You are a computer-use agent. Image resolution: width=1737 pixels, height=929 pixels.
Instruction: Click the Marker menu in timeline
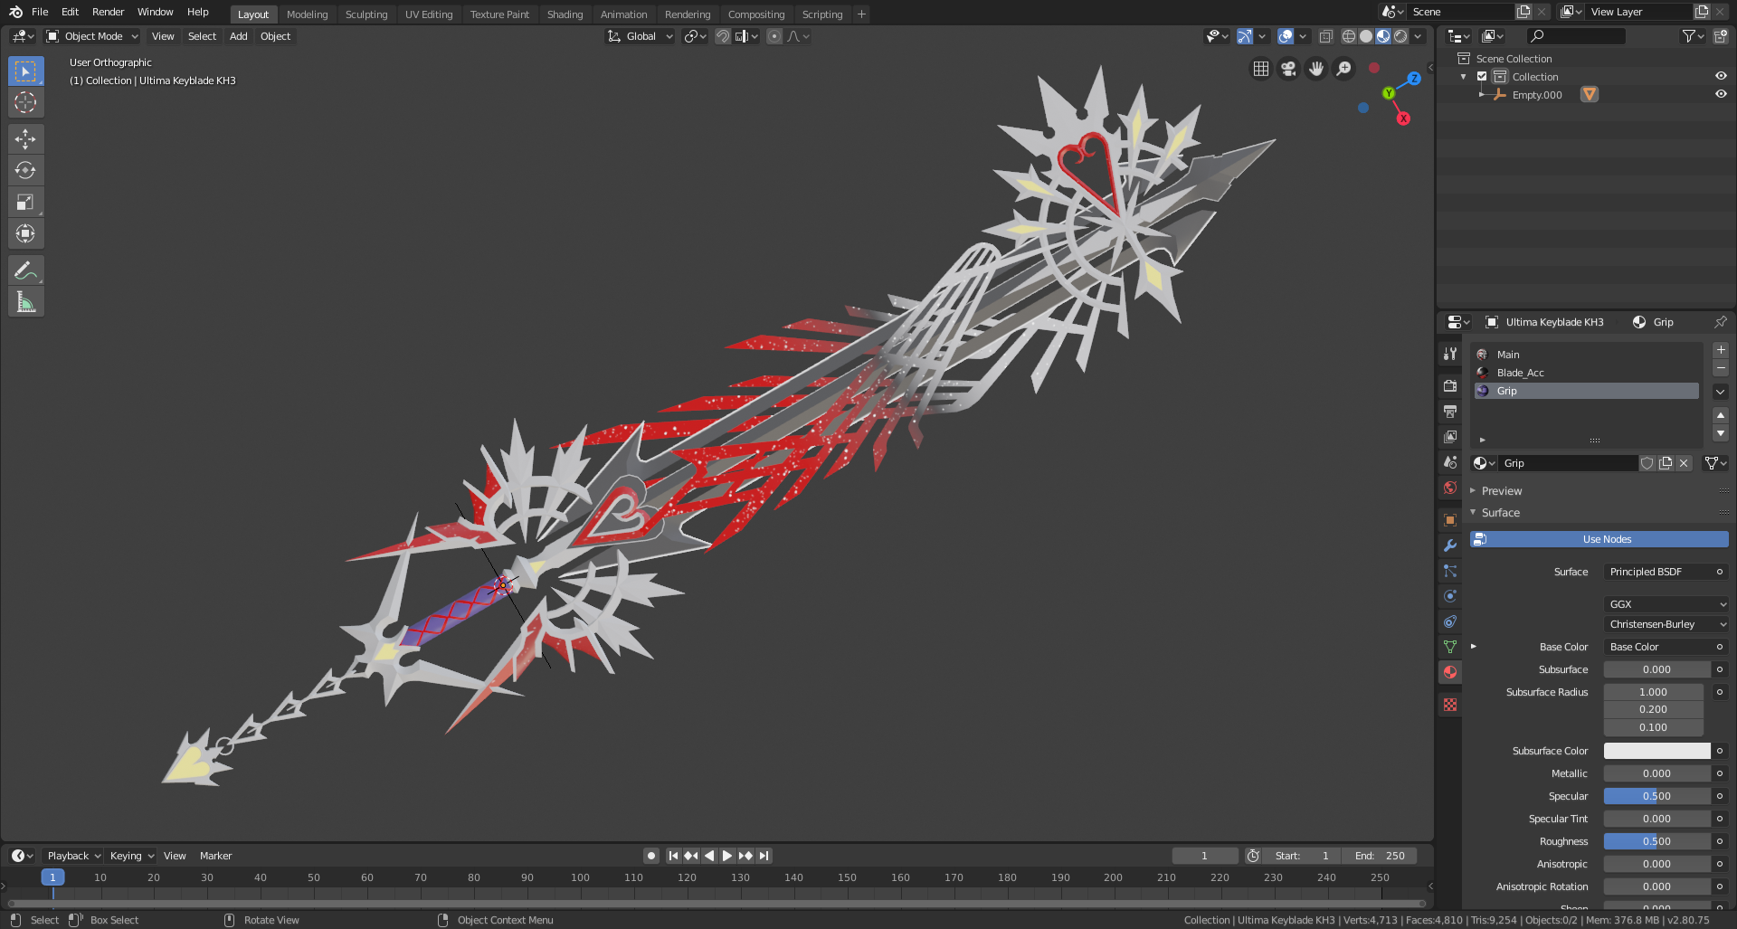215,856
